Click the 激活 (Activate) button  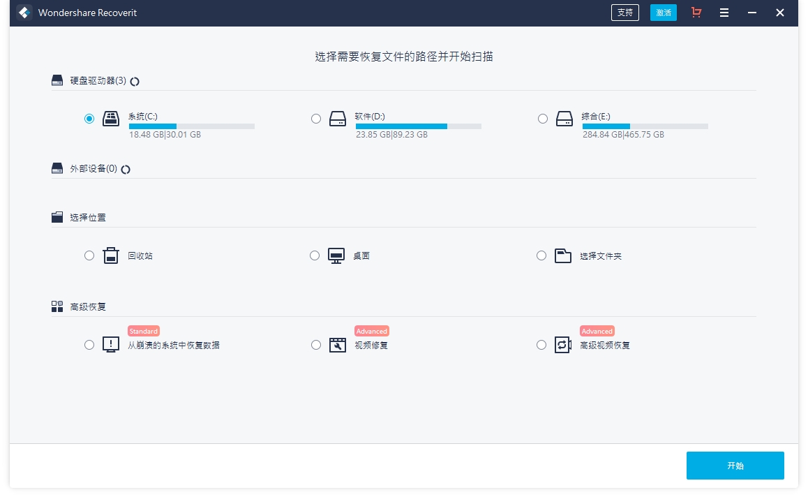663,13
